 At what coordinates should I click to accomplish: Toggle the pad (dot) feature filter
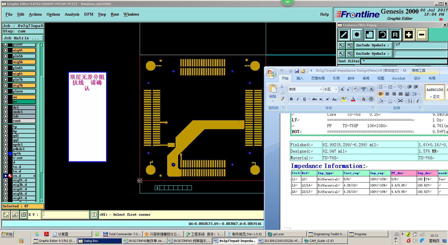[356, 35]
